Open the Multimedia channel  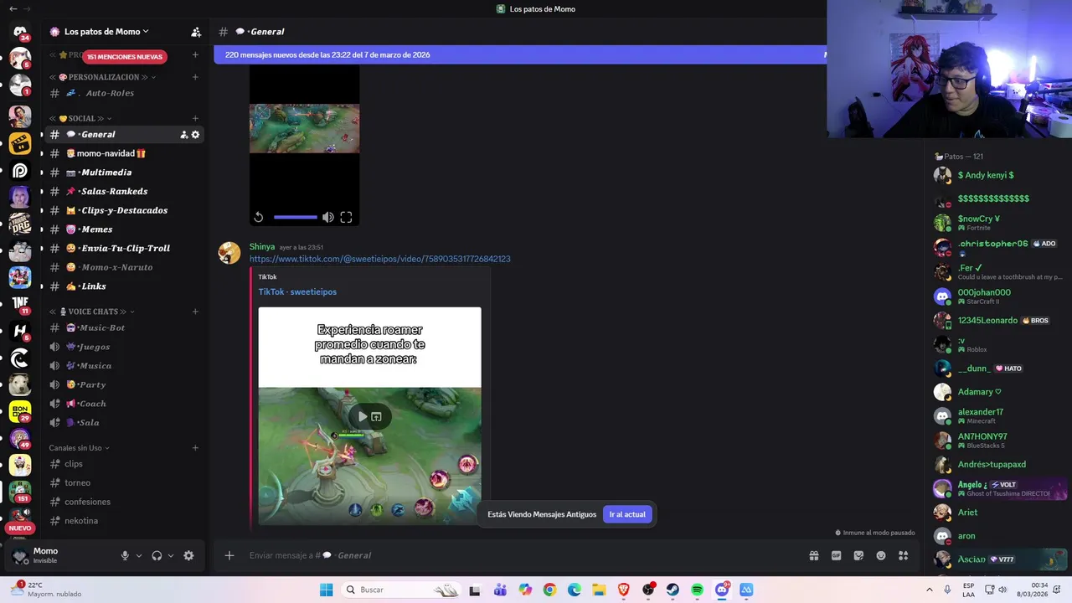pos(124,173)
